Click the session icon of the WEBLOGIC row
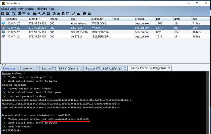 pos(3,23)
